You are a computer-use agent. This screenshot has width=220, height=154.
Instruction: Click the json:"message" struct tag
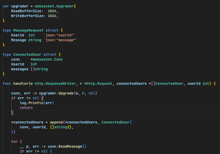coord(60,40)
